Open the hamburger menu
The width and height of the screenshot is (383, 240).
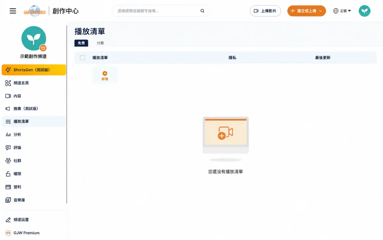click(13, 11)
